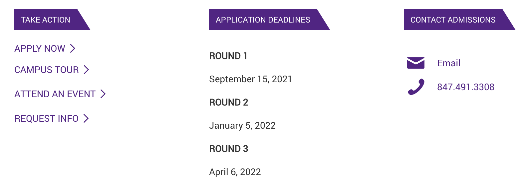Click phone number 847.491.3308
Image resolution: width=528 pixels, height=189 pixels.
tap(465, 87)
